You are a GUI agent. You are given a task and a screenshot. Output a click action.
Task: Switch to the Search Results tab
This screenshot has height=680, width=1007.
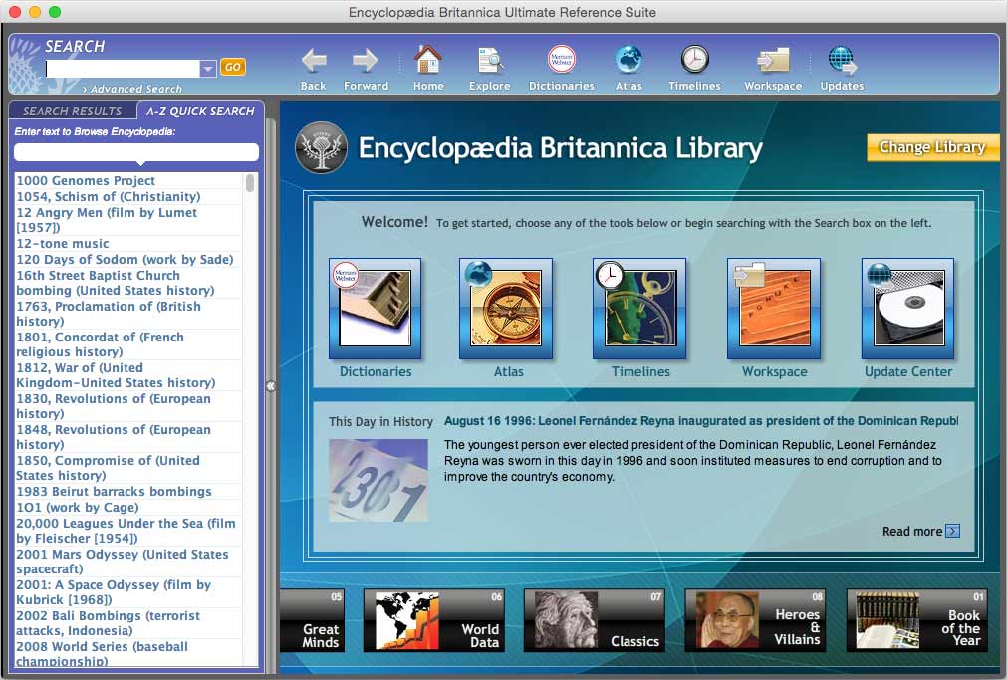72,112
